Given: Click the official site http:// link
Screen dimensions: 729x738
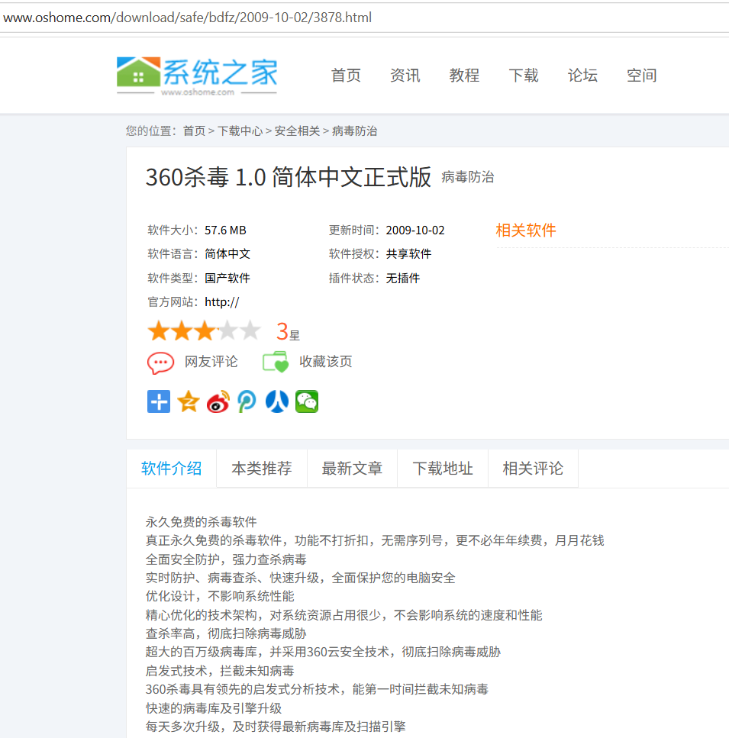Looking at the screenshot, I should tap(222, 302).
